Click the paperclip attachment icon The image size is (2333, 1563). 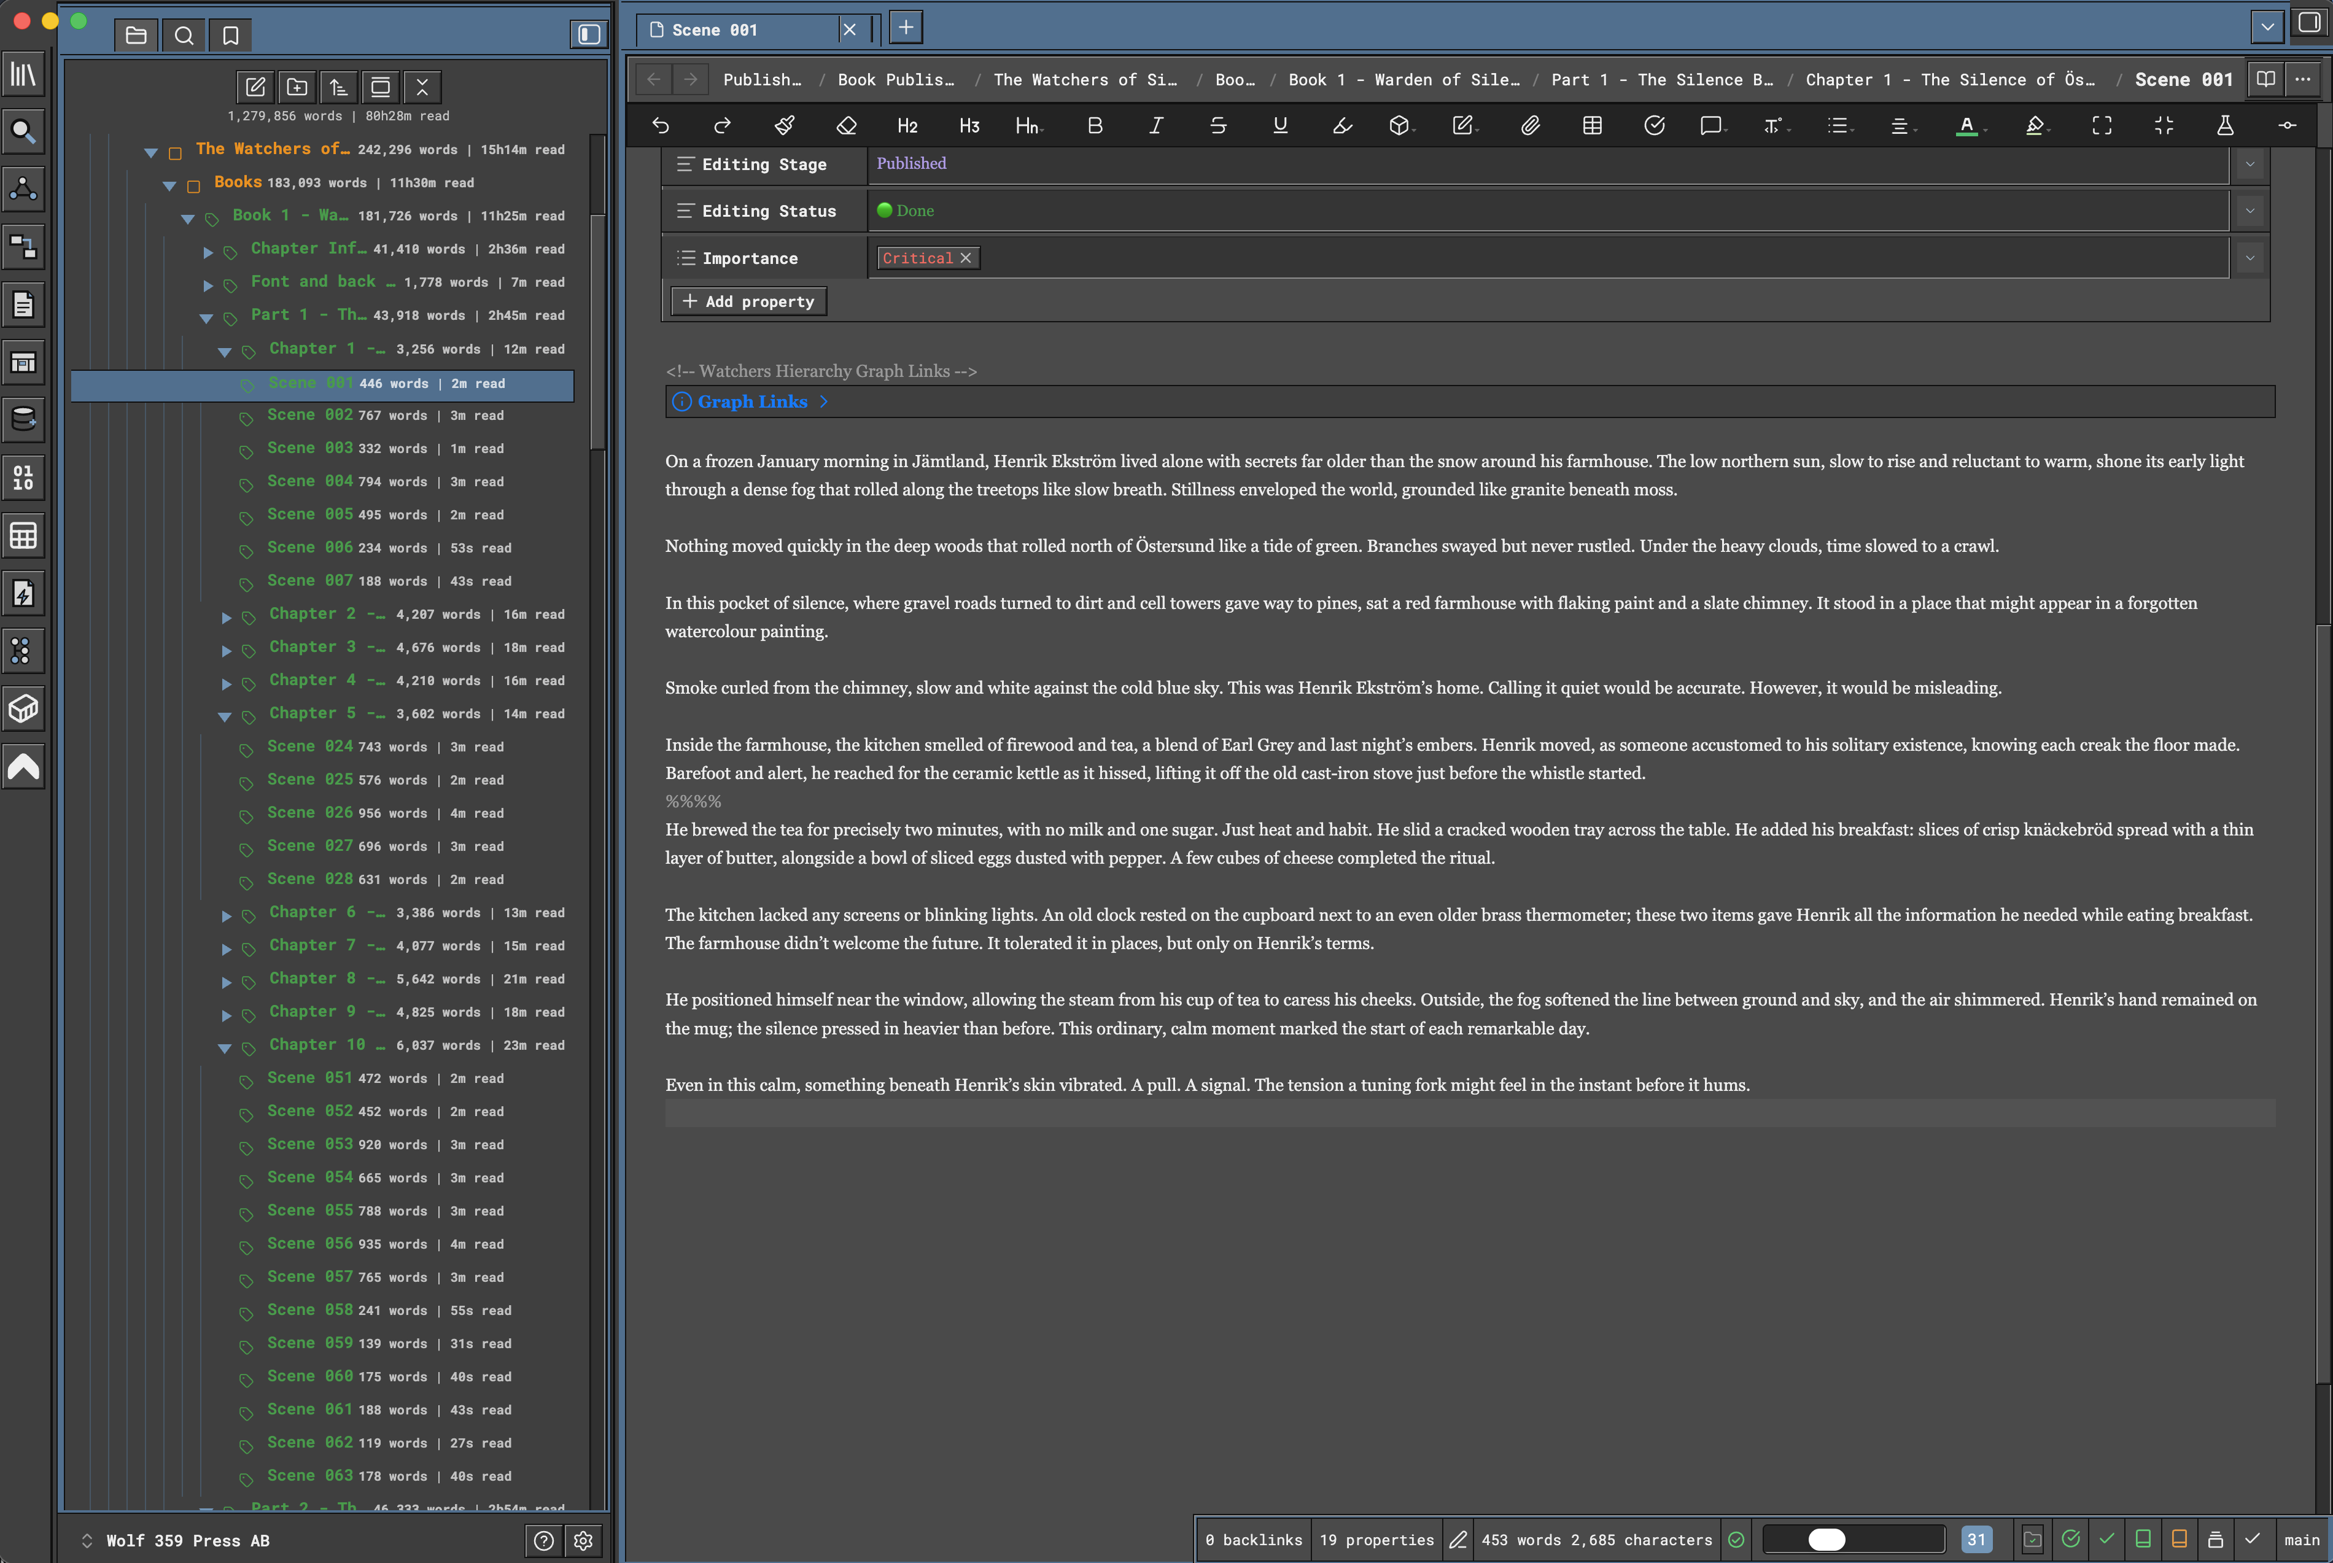click(x=1530, y=126)
